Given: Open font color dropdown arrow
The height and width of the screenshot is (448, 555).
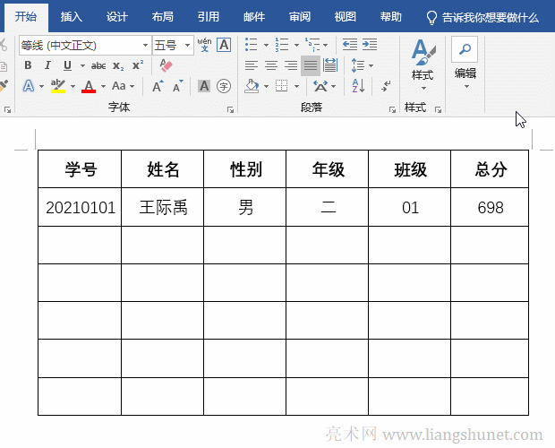Looking at the screenshot, I should (x=103, y=86).
